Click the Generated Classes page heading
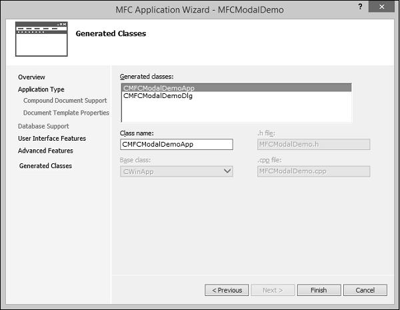The width and height of the screenshot is (400, 310). tap(111, 33)
